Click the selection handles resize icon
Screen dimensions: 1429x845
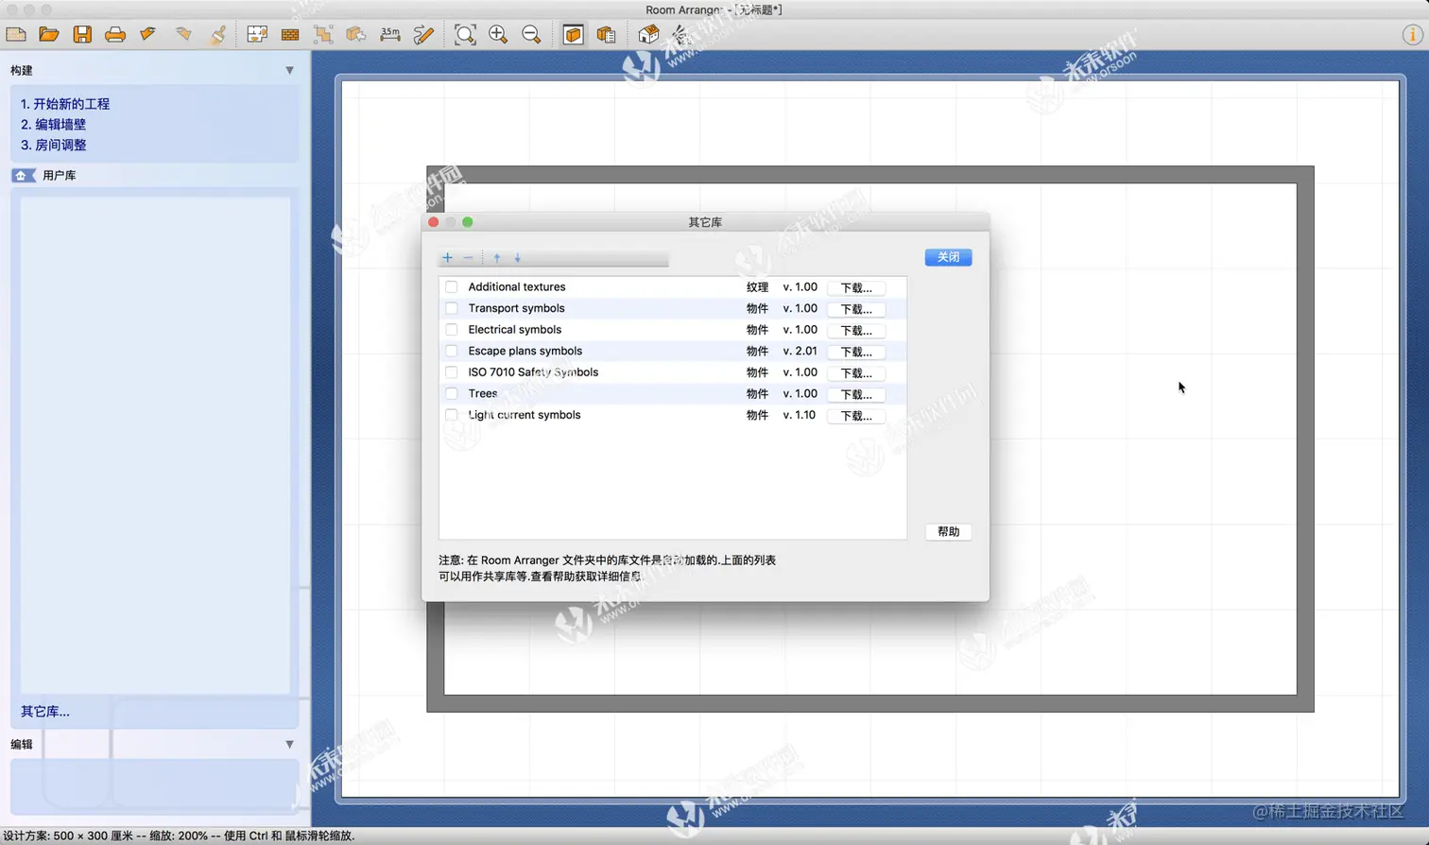(x=323, y=35)
